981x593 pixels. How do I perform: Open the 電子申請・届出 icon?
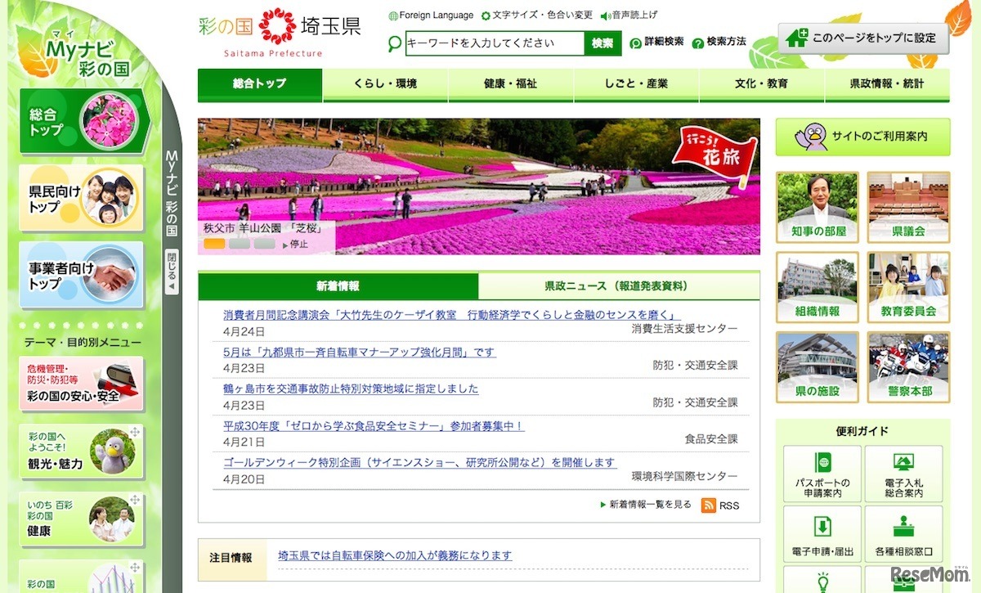click(822, 533)
